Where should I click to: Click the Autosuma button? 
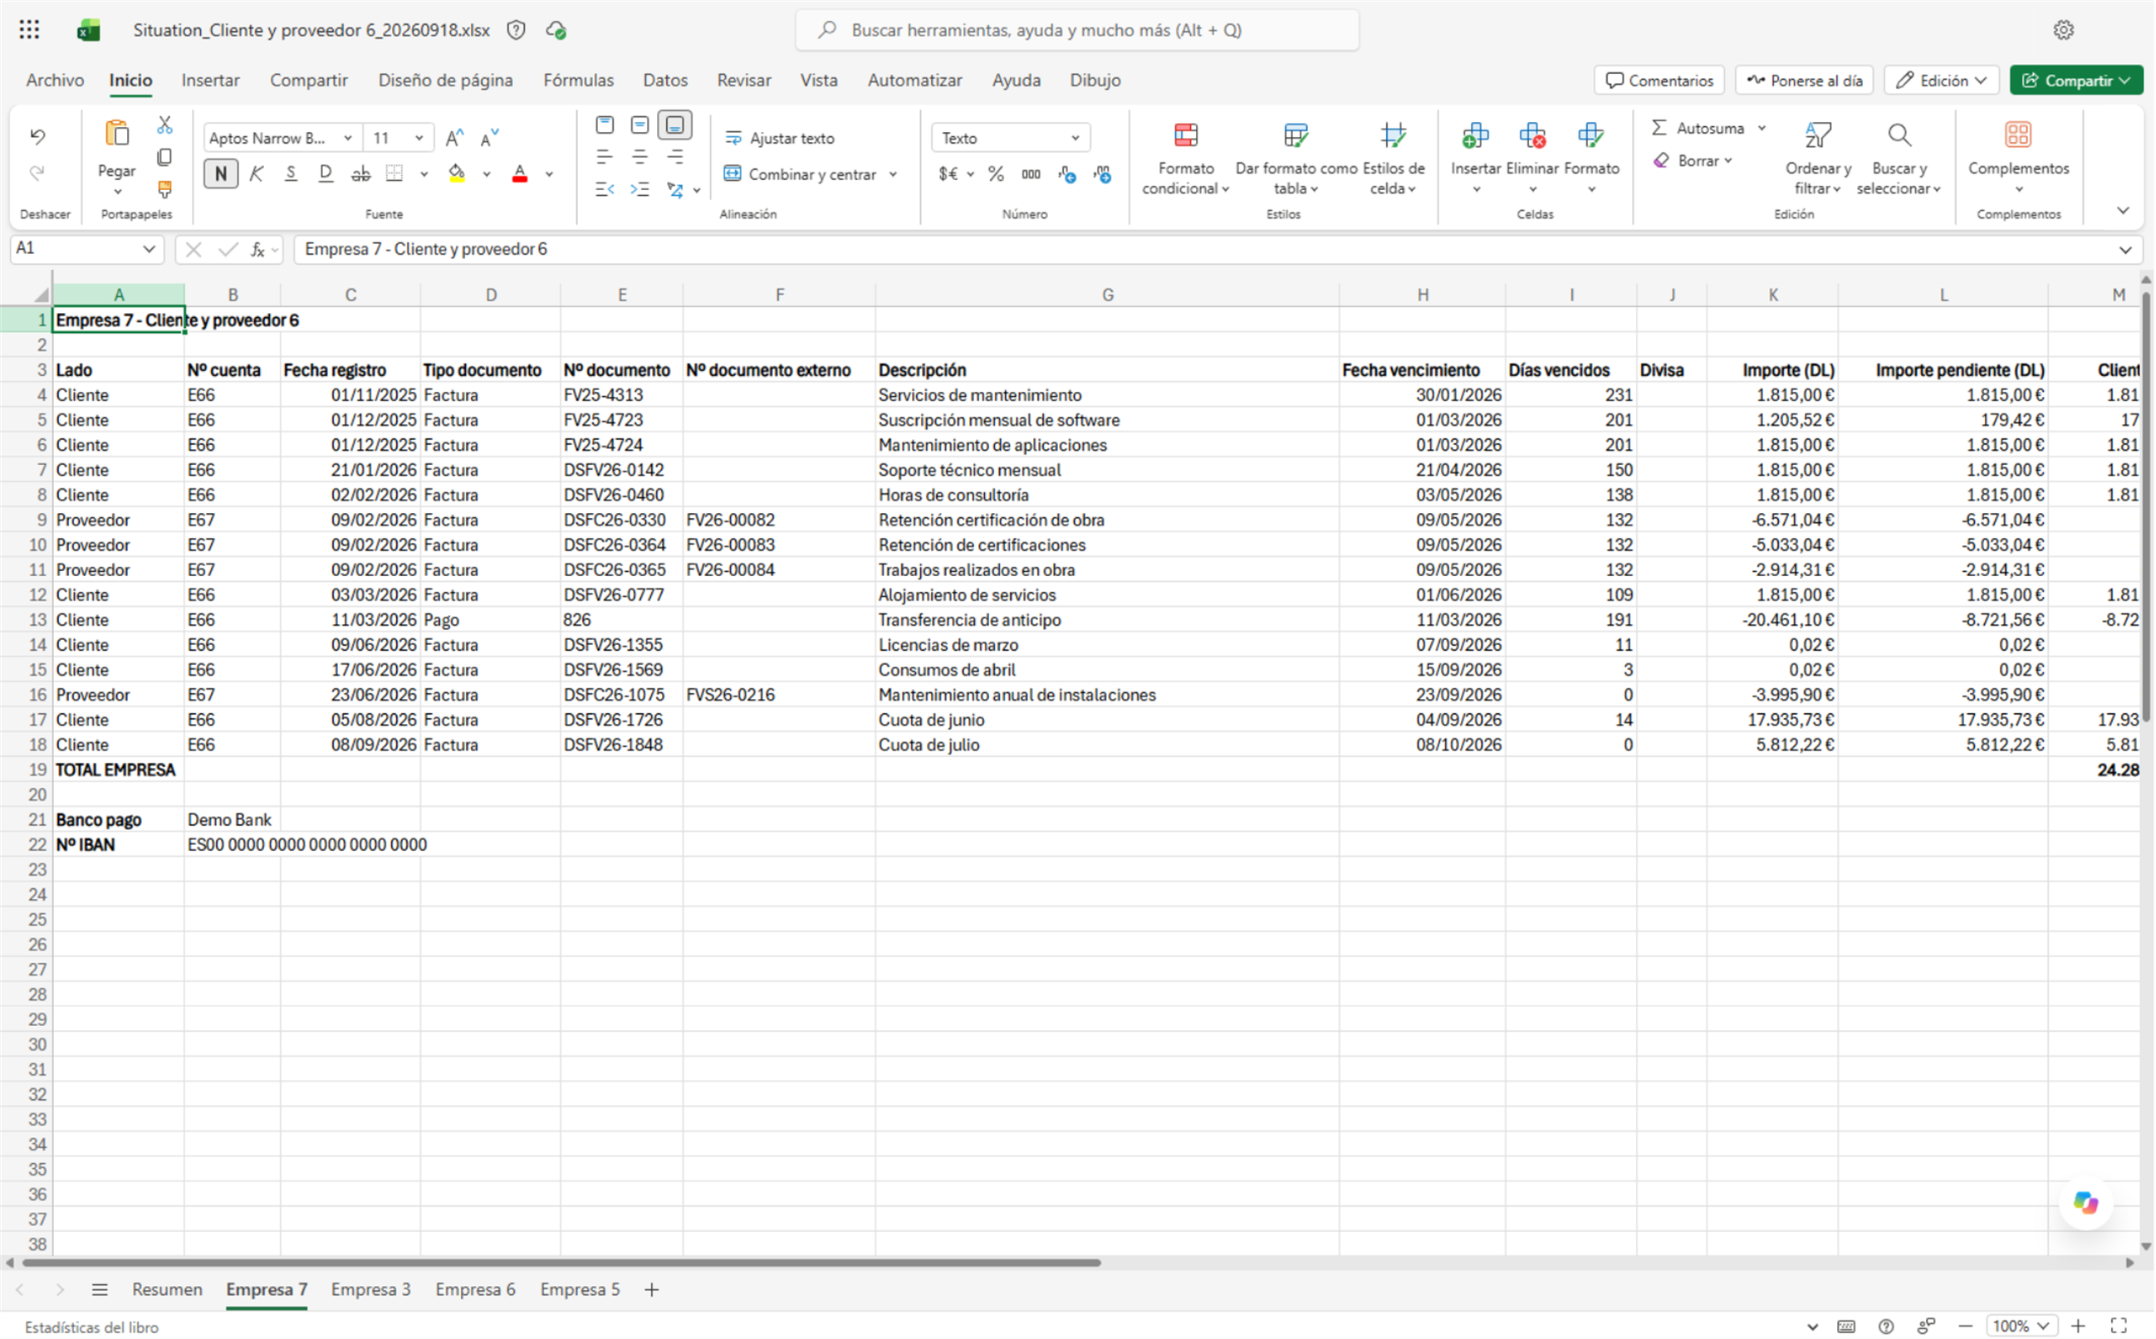coord(1698,129)
